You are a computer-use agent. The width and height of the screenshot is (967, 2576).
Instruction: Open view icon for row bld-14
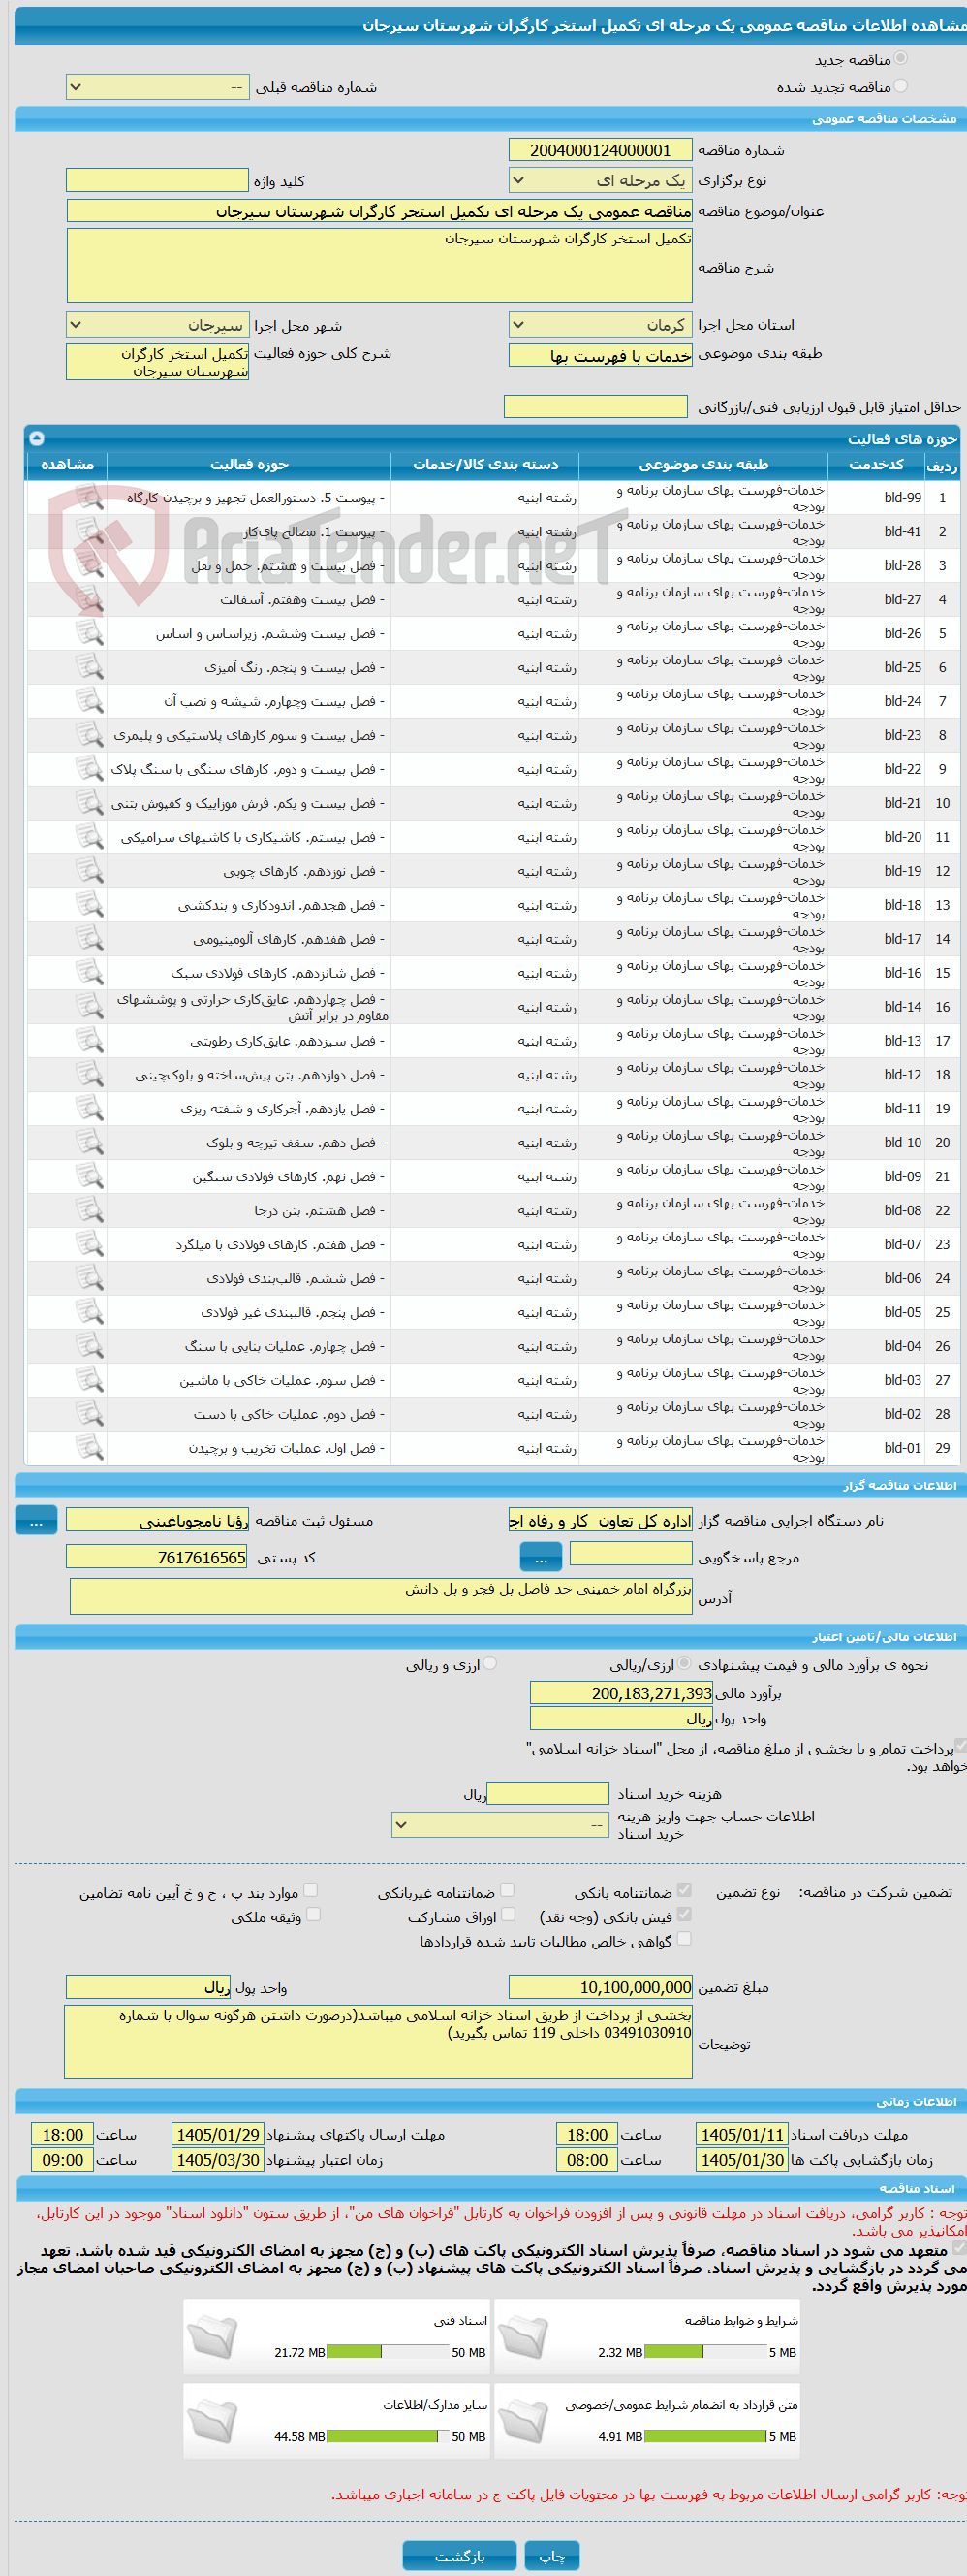point(90,1007)
